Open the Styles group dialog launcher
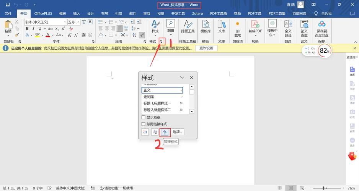This screenshot has height=191, width=359. pos(162,41)
